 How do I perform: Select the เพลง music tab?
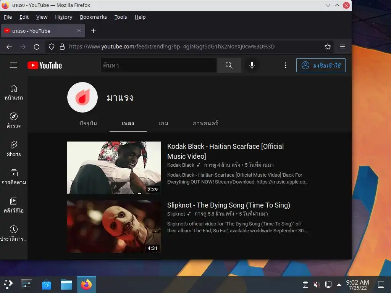(128, 123)
